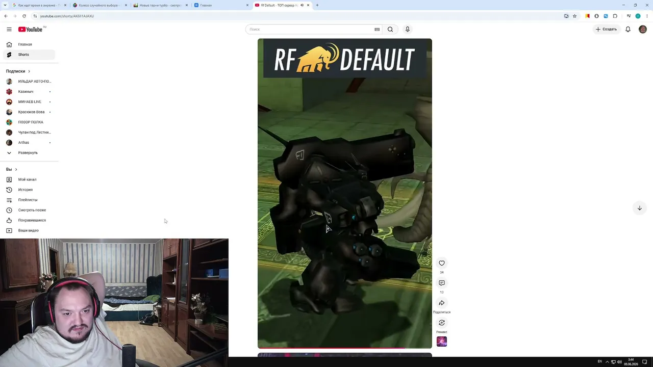Pause the RF Default Short video
The height and width of the screenshot is (367, 653).
coord(345,193)
